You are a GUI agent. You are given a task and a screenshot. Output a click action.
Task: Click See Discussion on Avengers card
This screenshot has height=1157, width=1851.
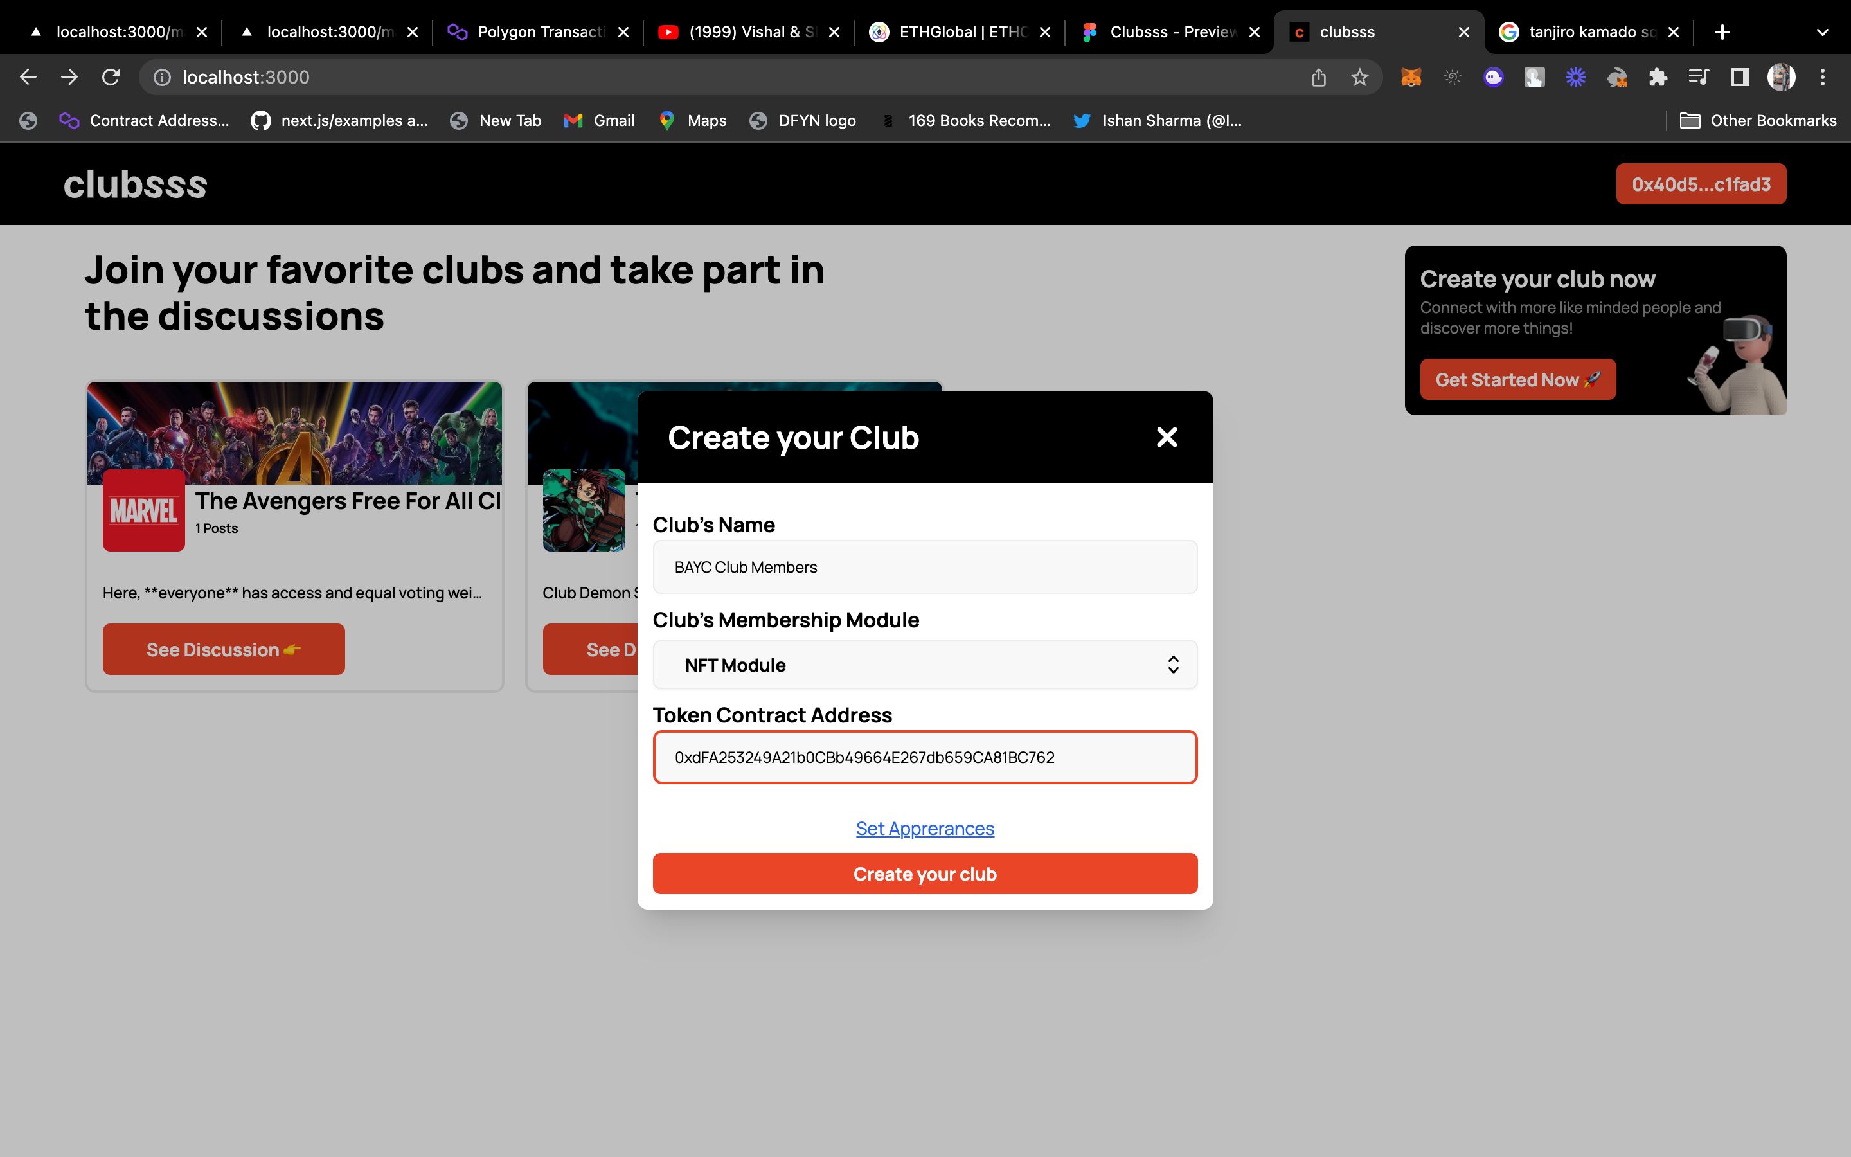click(x=224, y=650)
